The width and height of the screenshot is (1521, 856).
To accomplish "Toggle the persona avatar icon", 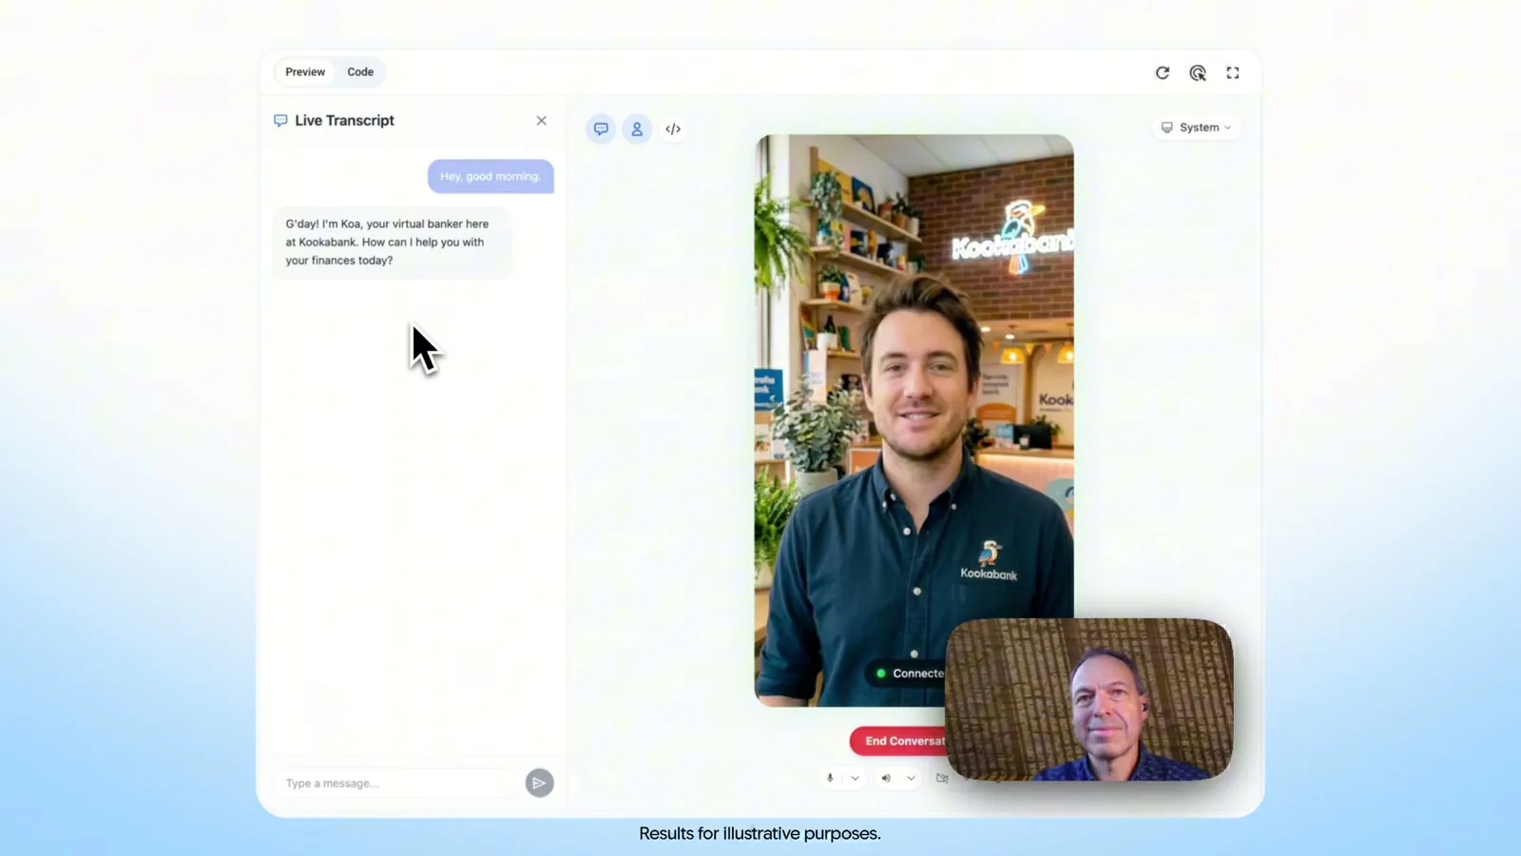I will click(x=637, y=128).
